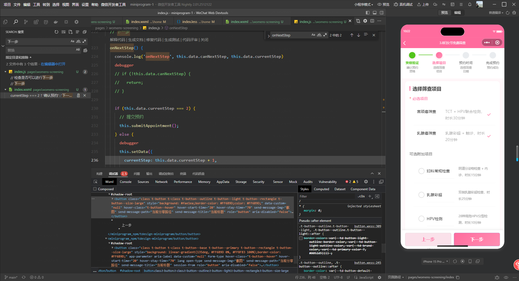The width and height of the screenshot is (519, 281).
Task: Open the Source Control icon in sidebar
Action: (26, 22)
